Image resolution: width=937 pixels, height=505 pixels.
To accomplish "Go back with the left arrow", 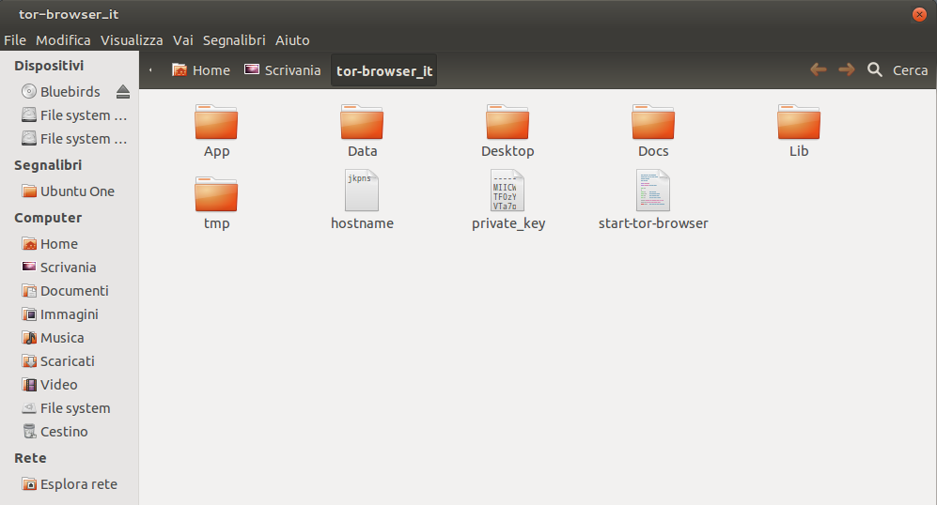I will click(818, 69).
